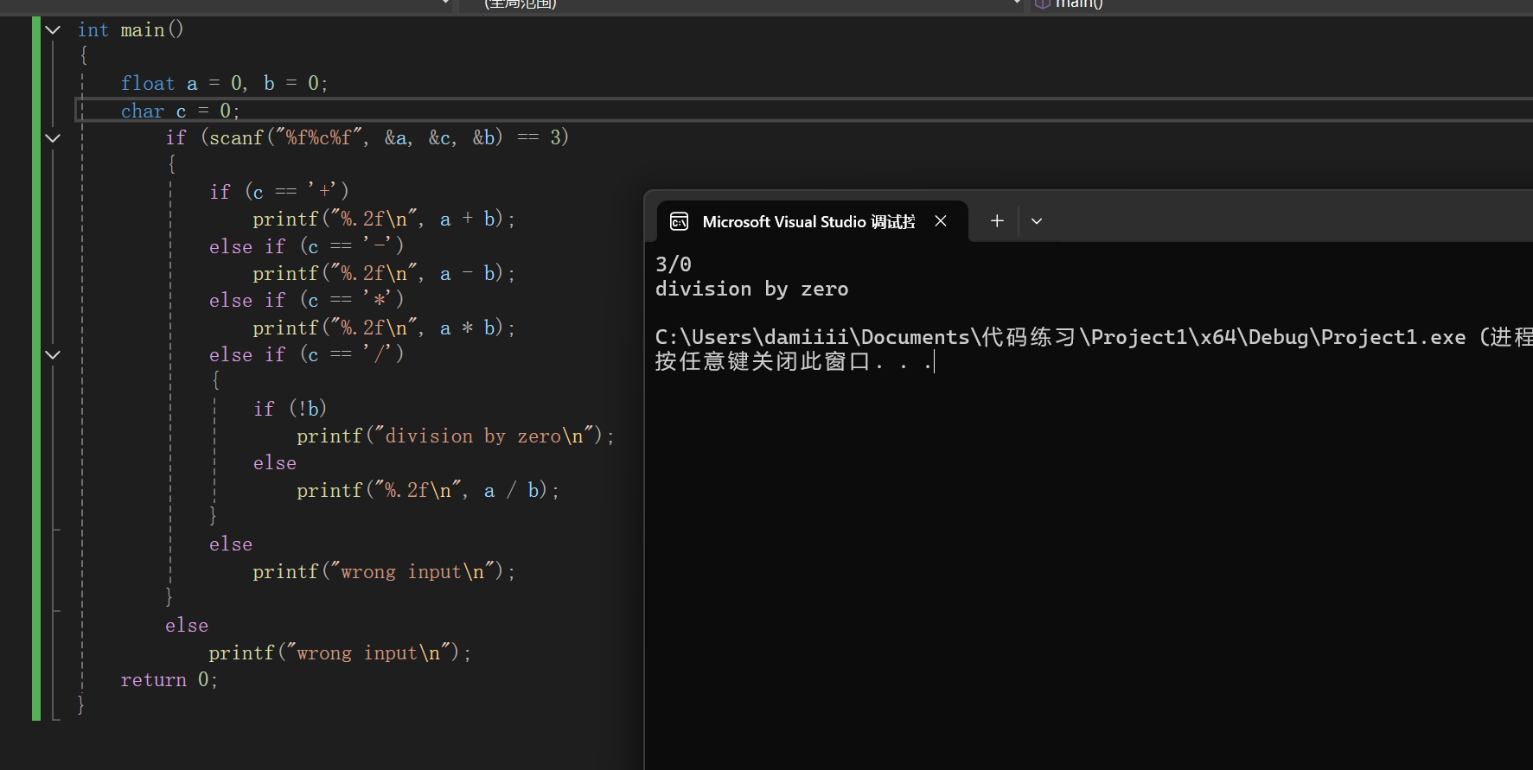1533x770 pixels.
Task: Collapse the int main() function block
Action: click(x=53, y=29)
